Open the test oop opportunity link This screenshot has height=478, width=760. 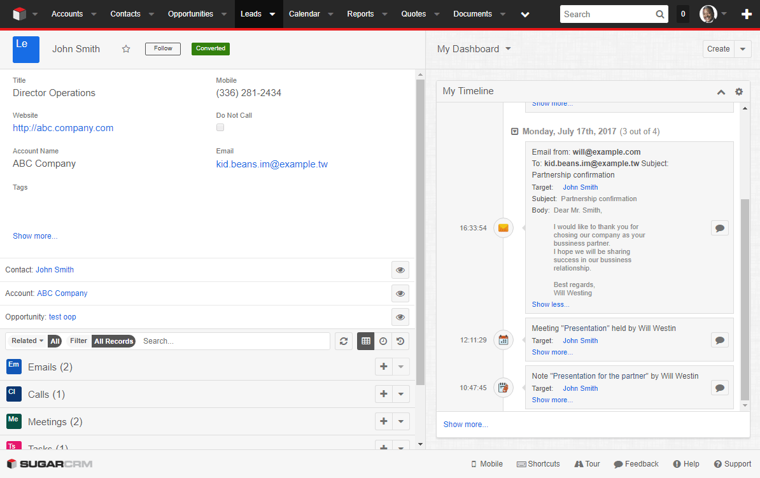[62, 317]
